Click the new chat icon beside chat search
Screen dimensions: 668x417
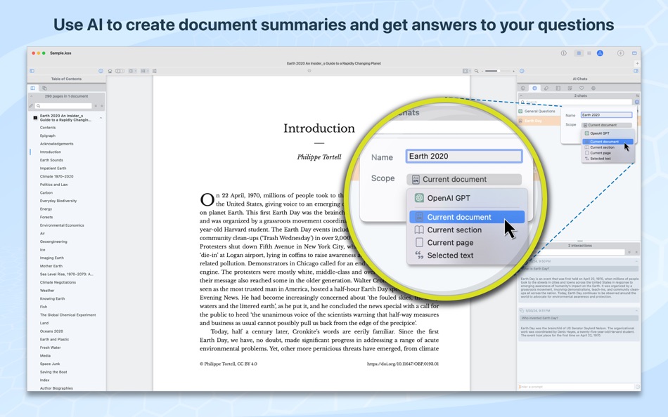637,102
